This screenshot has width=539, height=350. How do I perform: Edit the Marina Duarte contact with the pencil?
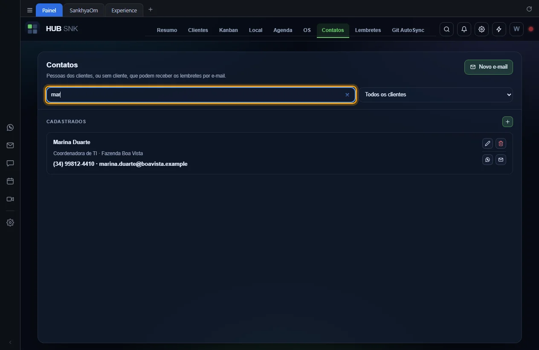click(x=487, y=144)
